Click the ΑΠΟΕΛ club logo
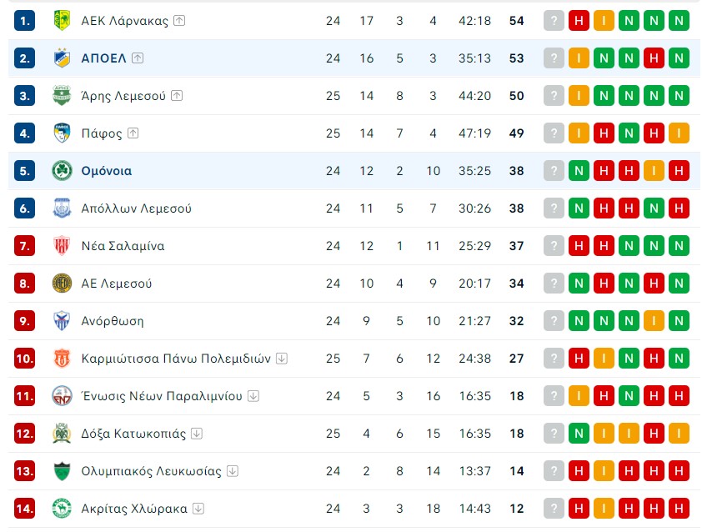The width and height of the screenshot is (702, 532). pyautogui.click(x=62, y=58)
